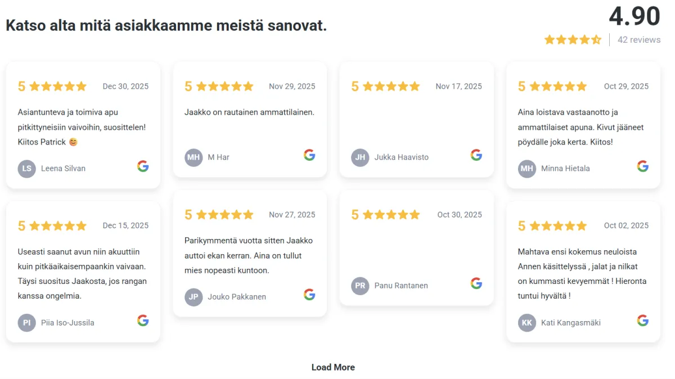Click Google icon on Leena Silvan's review

coord(143,166)
